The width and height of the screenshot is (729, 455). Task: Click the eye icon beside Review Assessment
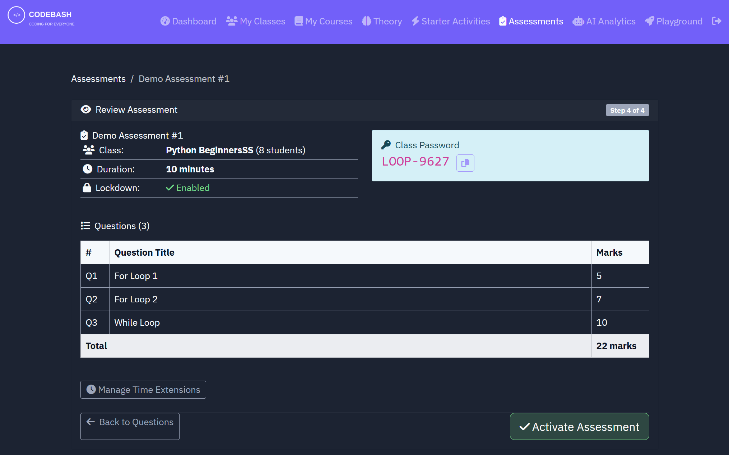coord(86,110)
